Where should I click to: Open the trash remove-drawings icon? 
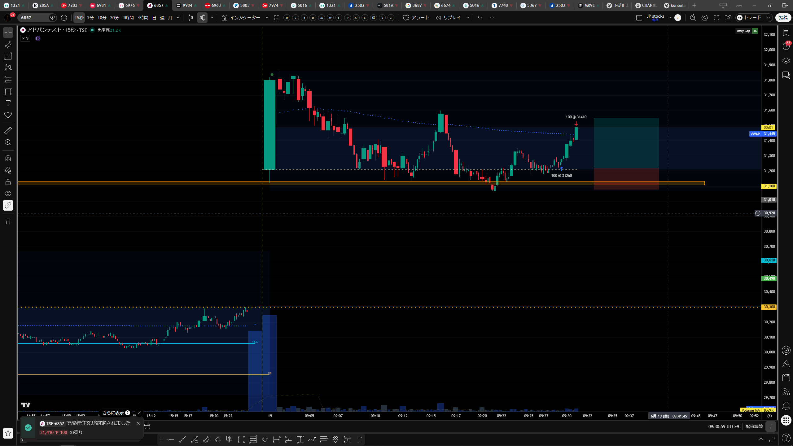tap(8, 221)
